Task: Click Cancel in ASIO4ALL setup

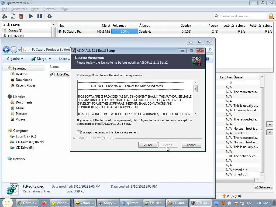Action: (x=191, y=145)
